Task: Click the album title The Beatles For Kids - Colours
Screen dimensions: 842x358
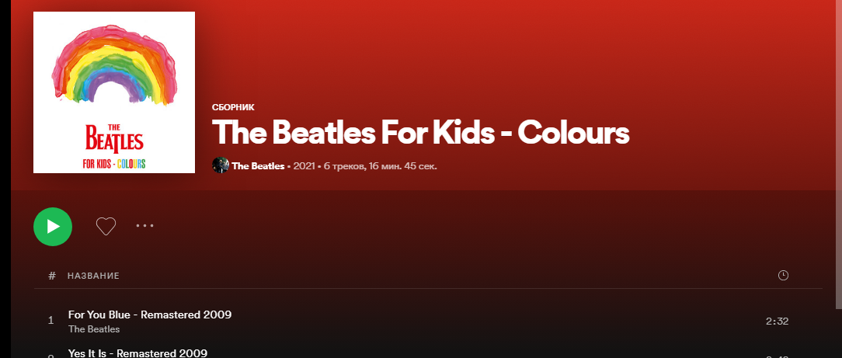Action: point(420,133)
